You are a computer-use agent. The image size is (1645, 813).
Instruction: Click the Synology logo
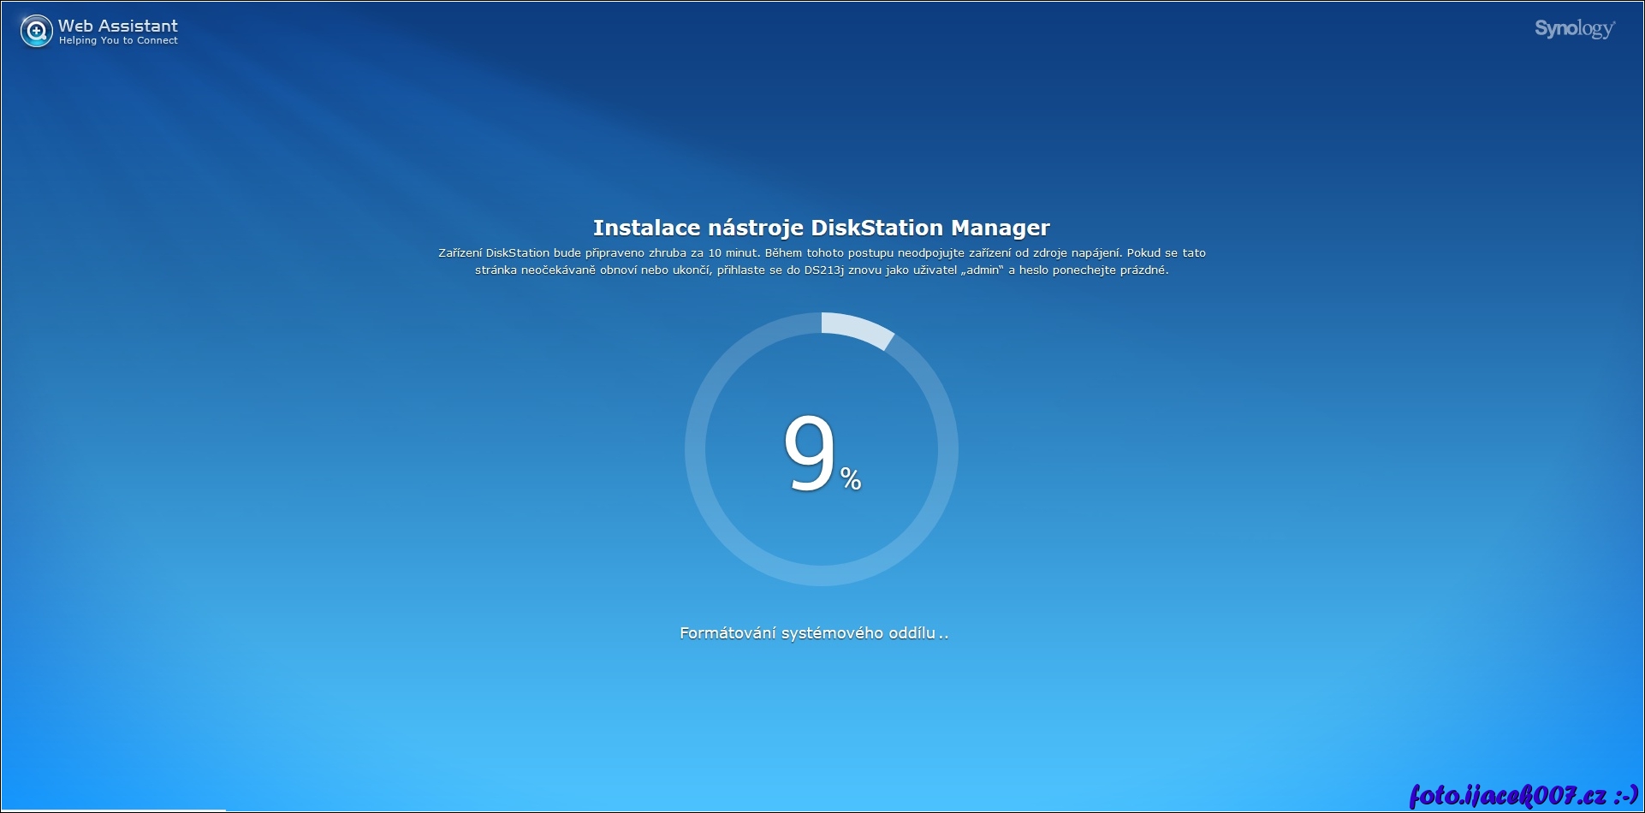[1574, 29]
